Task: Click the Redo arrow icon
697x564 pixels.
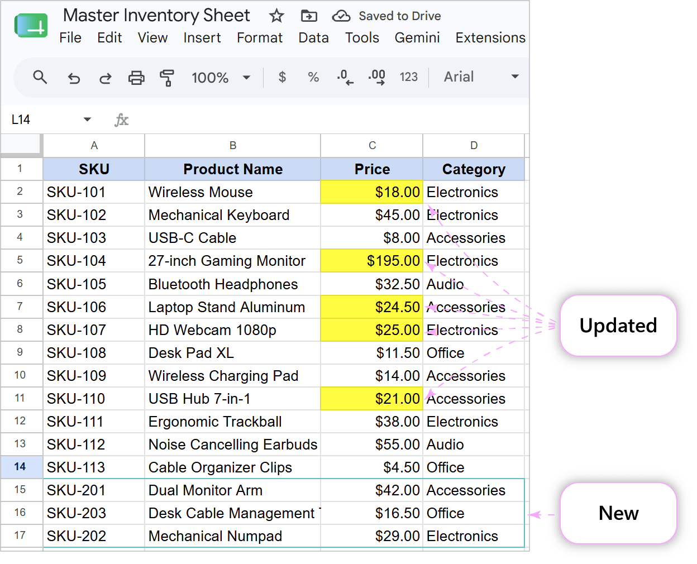Action: (105, 78)
